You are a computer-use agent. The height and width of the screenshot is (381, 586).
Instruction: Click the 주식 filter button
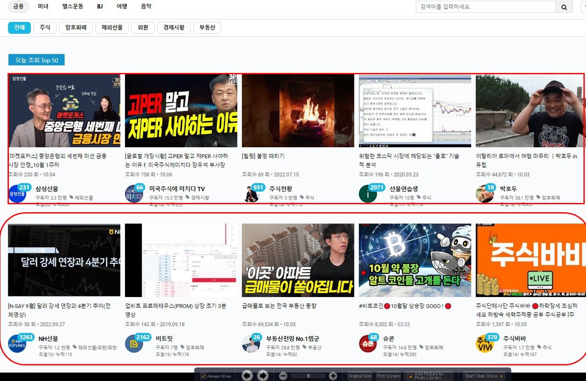[45, 28]
